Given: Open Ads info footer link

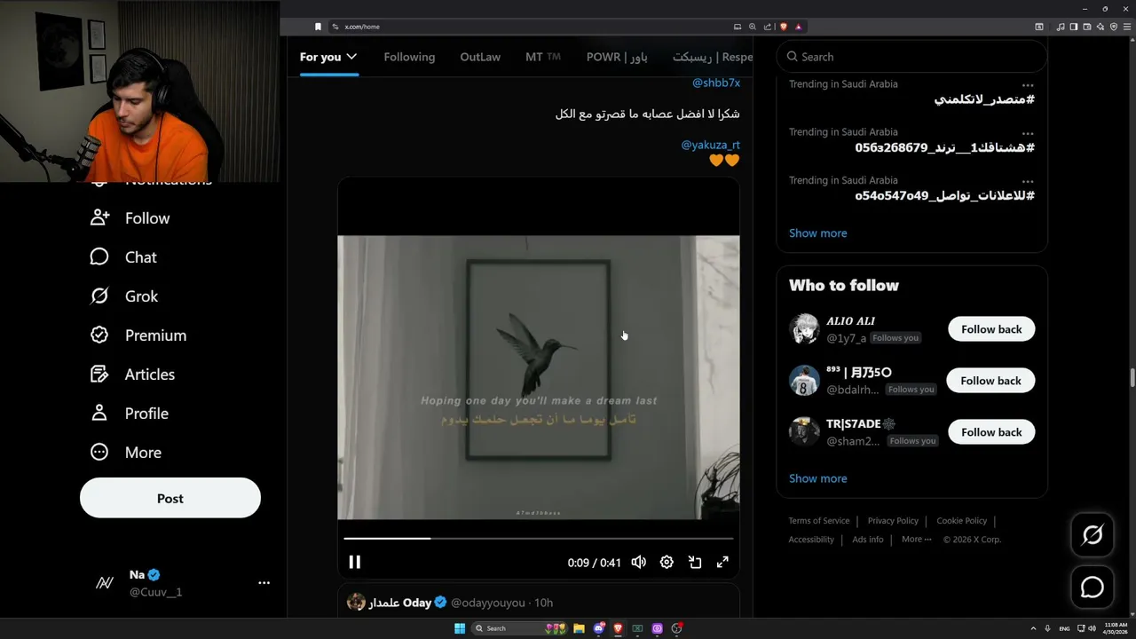Looking at the screenshot, I should [x=868, y=540].
